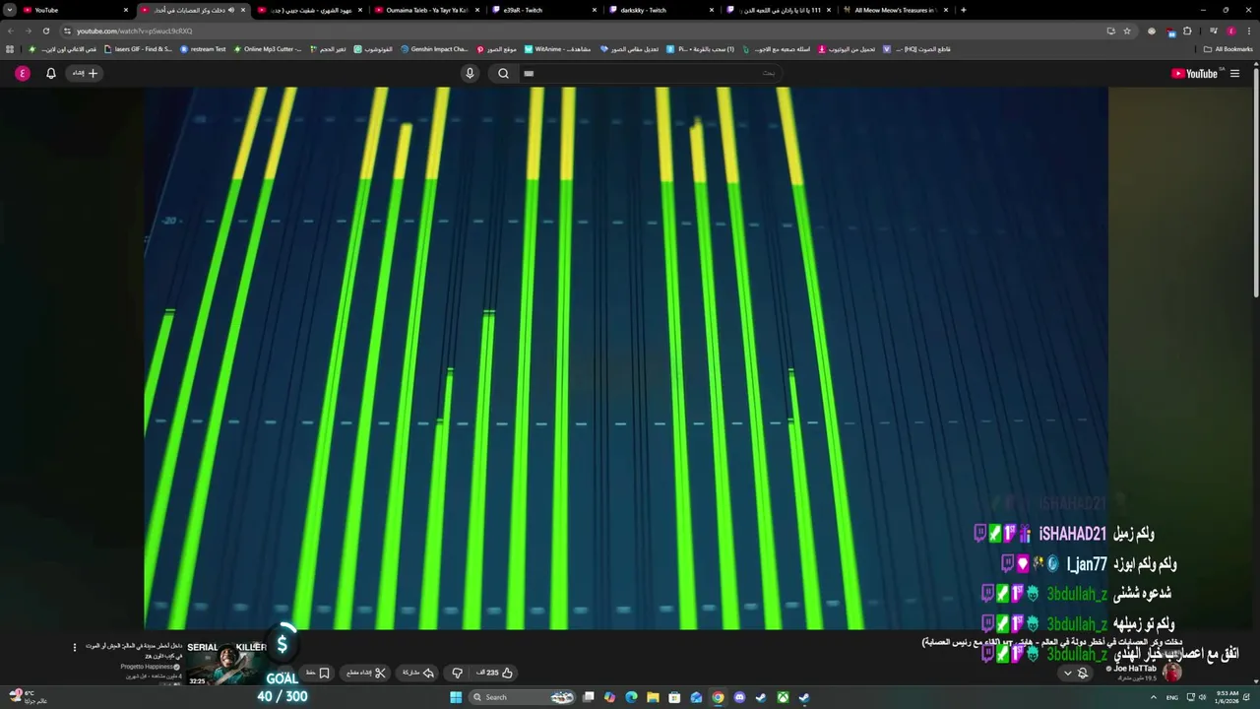1260x709 pixels.
Task: Switch to Oumaima Taleb browser tab
Action: tap(426, 10)
